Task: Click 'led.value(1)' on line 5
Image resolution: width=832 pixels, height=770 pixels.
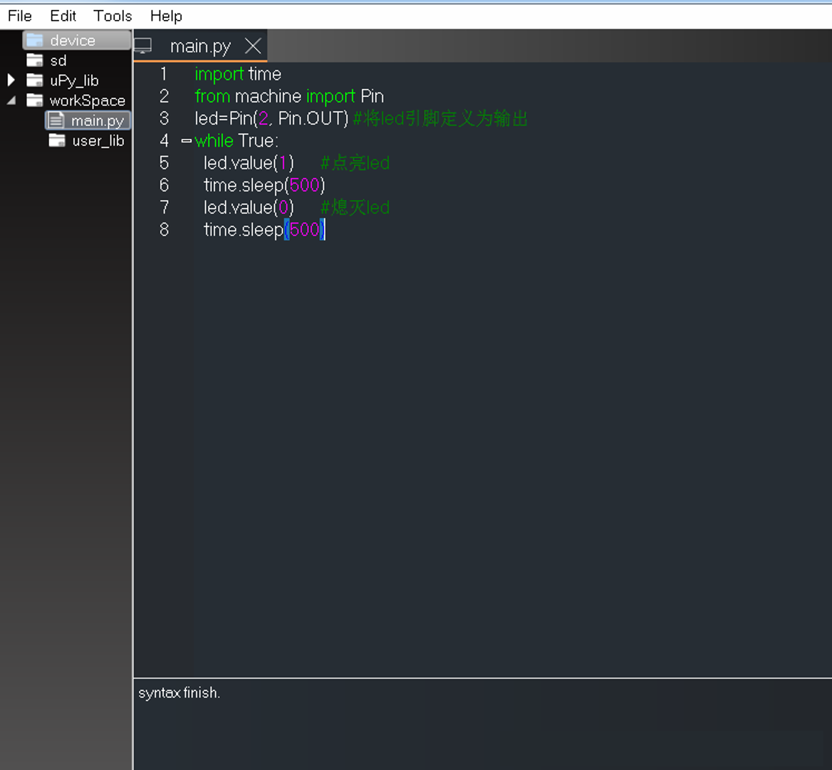Action: click(249, 163)
